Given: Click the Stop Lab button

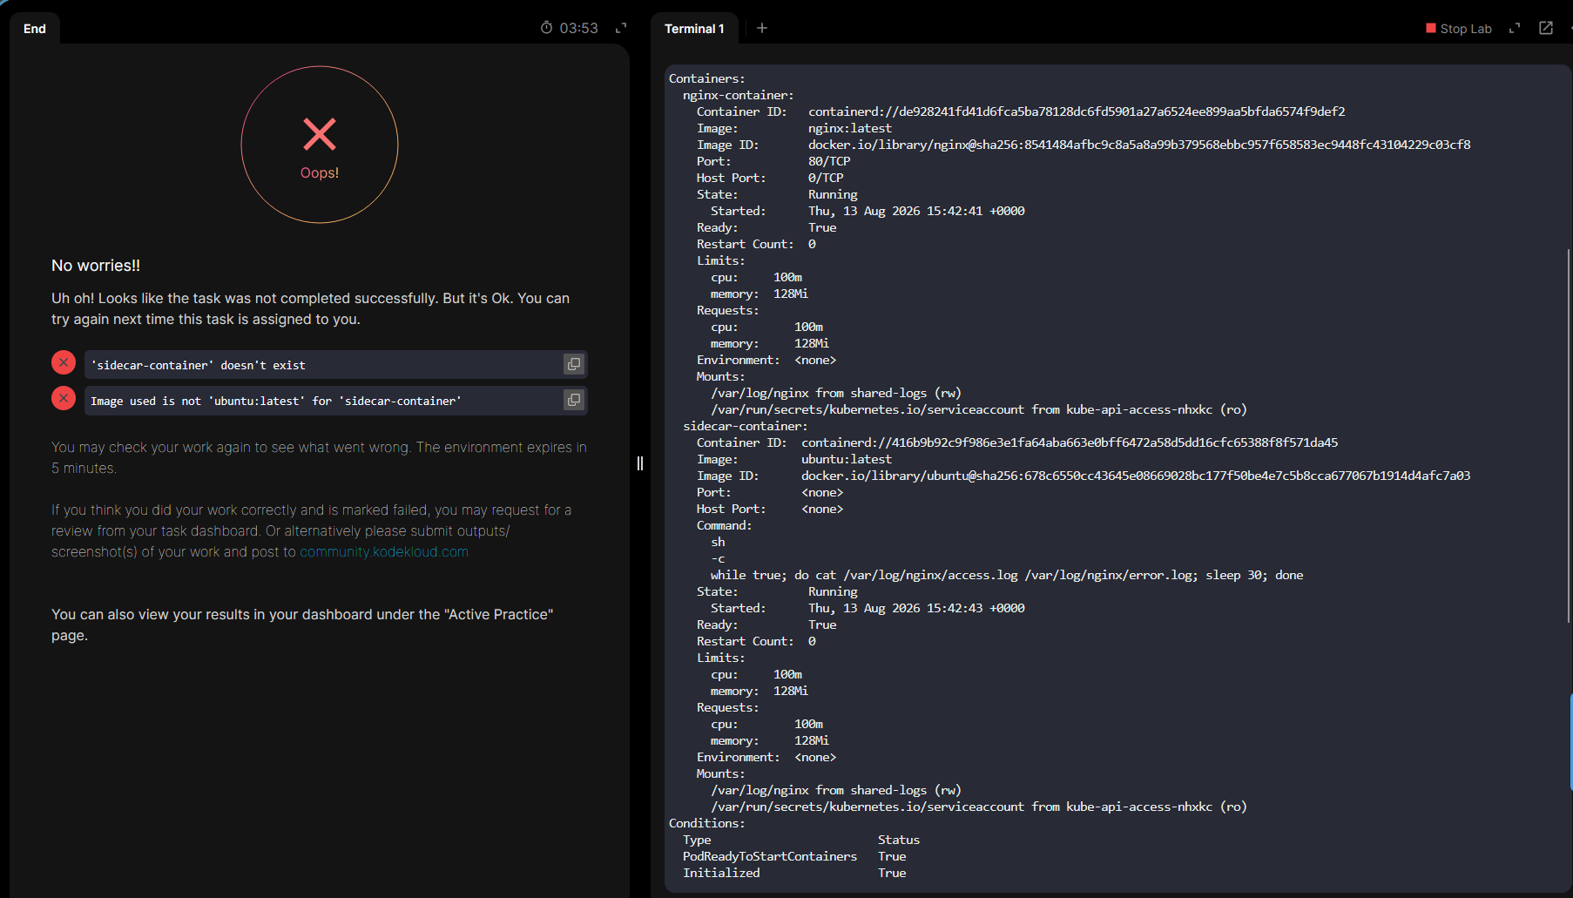Looking at the screenshot, I should [x=1459, y=29].
